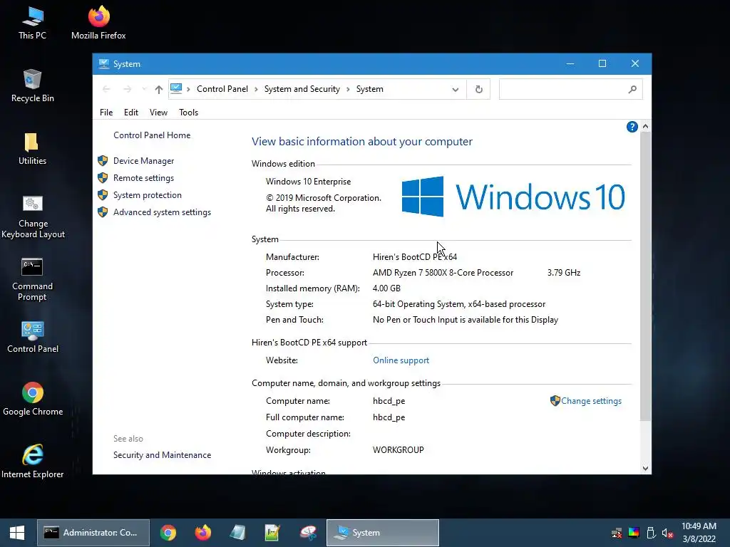
Task: Open System protection link
Action: point(147,195)
